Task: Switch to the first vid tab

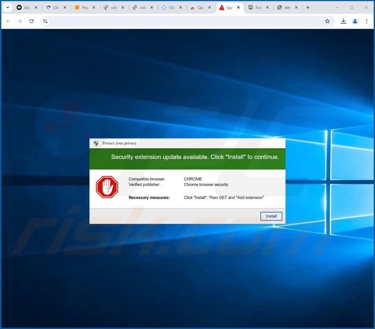Action: 111,8
